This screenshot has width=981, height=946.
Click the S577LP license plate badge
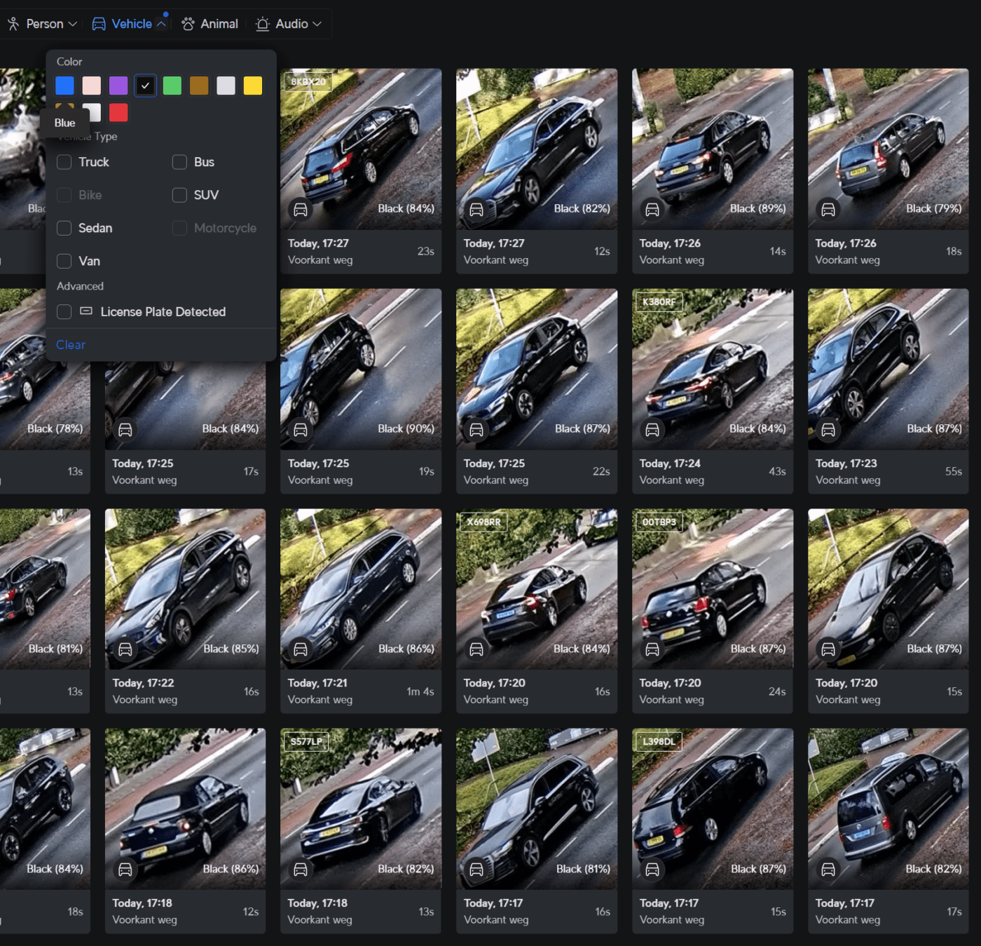307,742
